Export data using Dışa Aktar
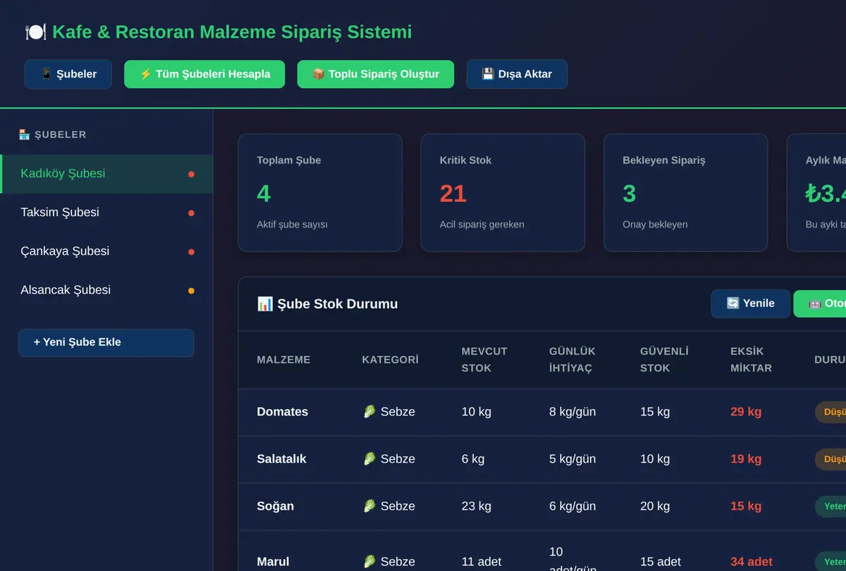This screenshot has height=571, width=846. 517,74
